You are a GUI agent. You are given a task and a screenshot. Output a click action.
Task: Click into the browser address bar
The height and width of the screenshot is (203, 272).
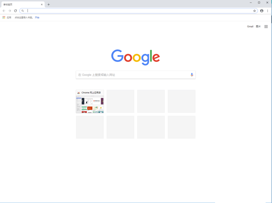[x=139, y=11]
